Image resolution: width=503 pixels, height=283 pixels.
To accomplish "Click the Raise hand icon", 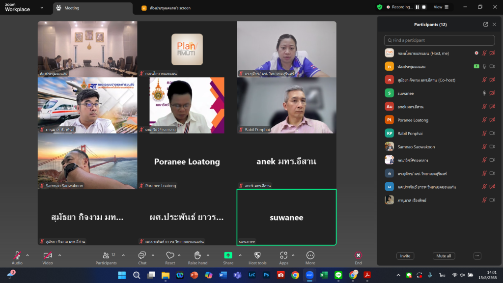I will tap(197, 255).
